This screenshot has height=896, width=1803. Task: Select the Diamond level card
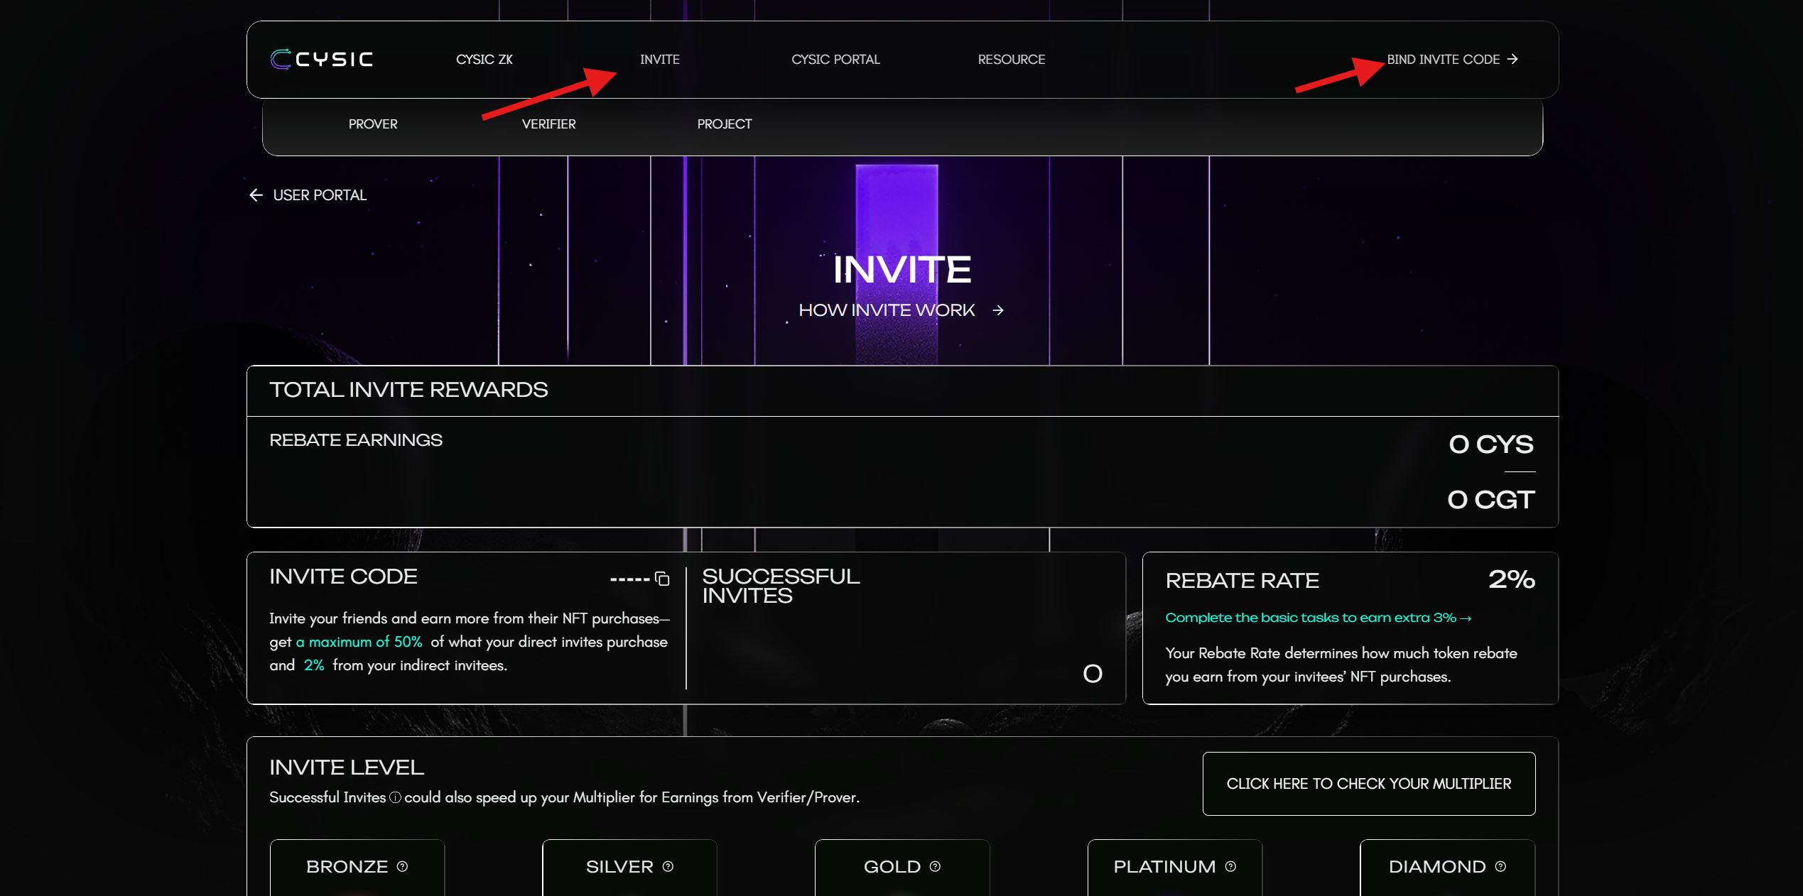1448,867
